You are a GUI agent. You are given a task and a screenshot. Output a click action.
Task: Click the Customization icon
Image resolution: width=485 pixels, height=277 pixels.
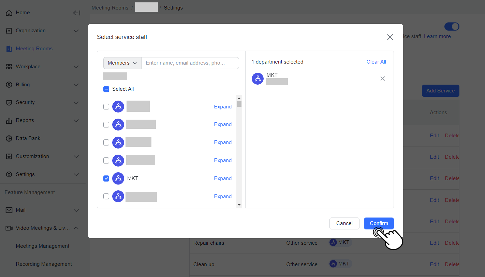click(9, 157)
